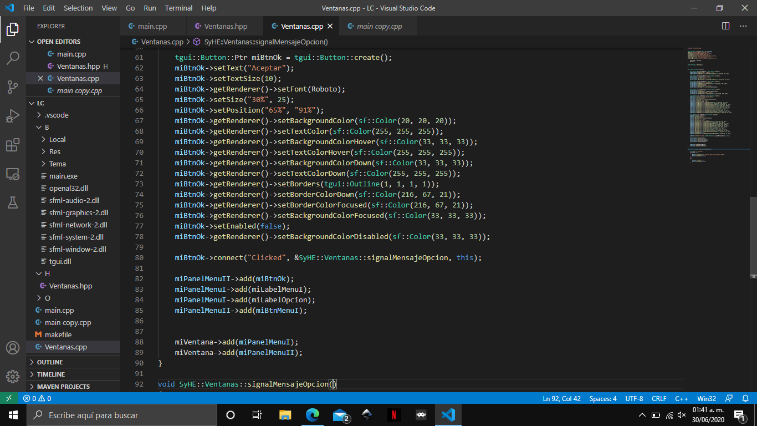The image size is (757, 426).
Task: Select the Remote Explorer icon
Action: tap(12, 174)
